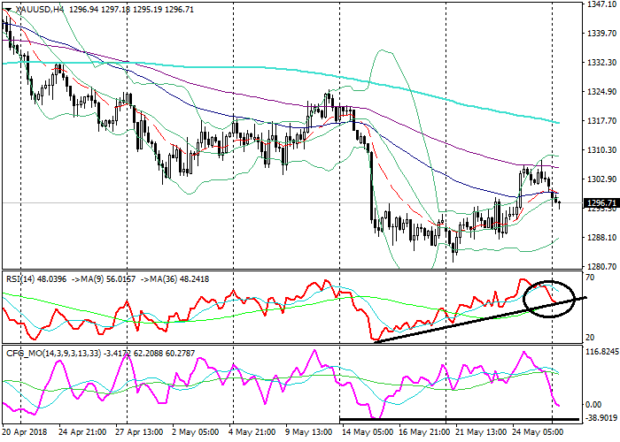The width and height of the screenshot is (620, 442).
Task: Click the XAUUSD,H4 chart title
Action: [x=37, y=9]
